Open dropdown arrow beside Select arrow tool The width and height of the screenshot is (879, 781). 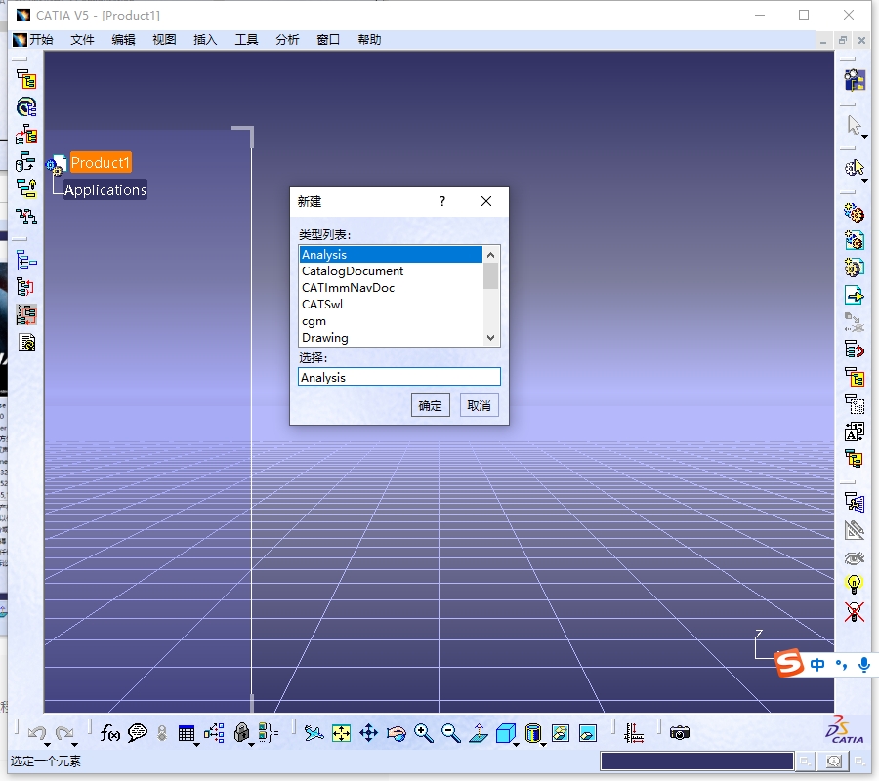click(865, 136)
